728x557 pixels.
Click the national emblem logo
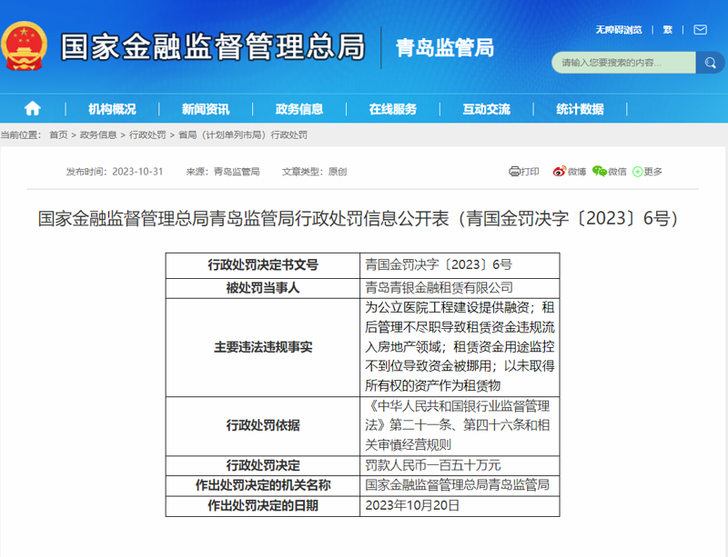coord(25,46)
